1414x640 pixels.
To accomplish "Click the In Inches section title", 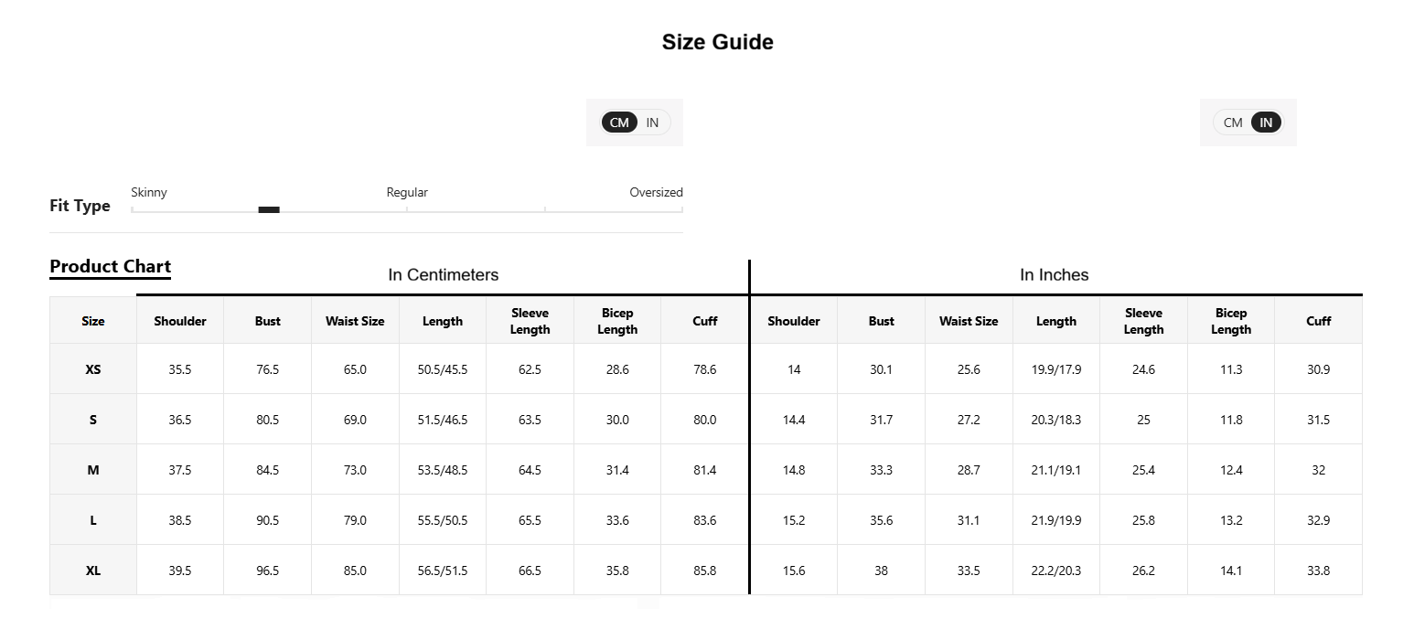I will (x=1055, y=274).
